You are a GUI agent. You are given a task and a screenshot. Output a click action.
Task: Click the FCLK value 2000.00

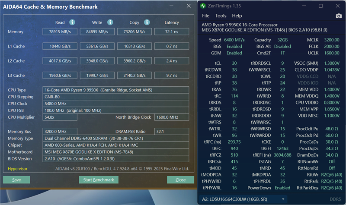point(332,47)
